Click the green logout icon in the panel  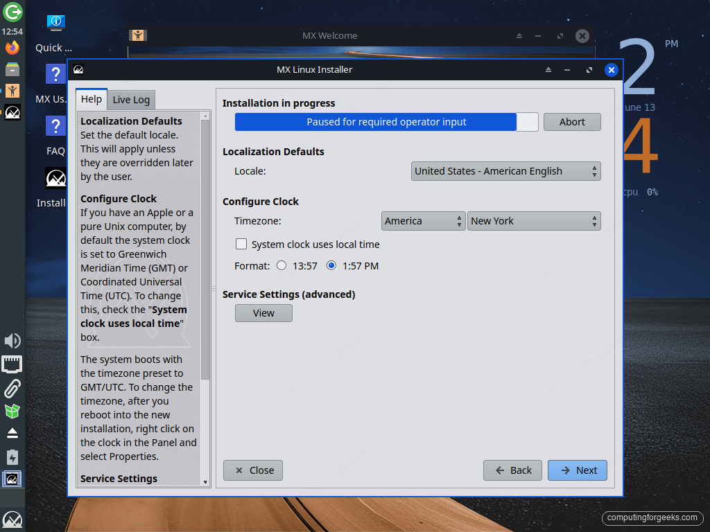tap(12, 12)
